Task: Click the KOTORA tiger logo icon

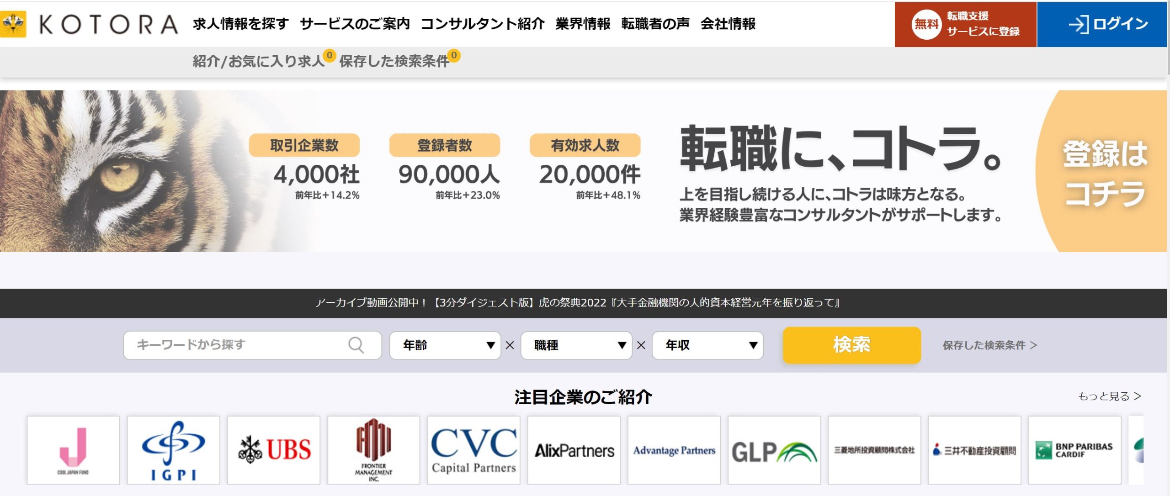Action: click(x=13, y=24)
